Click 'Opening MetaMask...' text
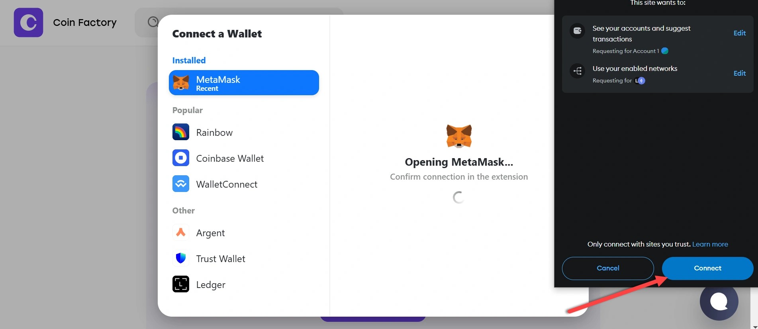Image resolution: width=758 pixels, height=329 pixels. pos(459,162)
